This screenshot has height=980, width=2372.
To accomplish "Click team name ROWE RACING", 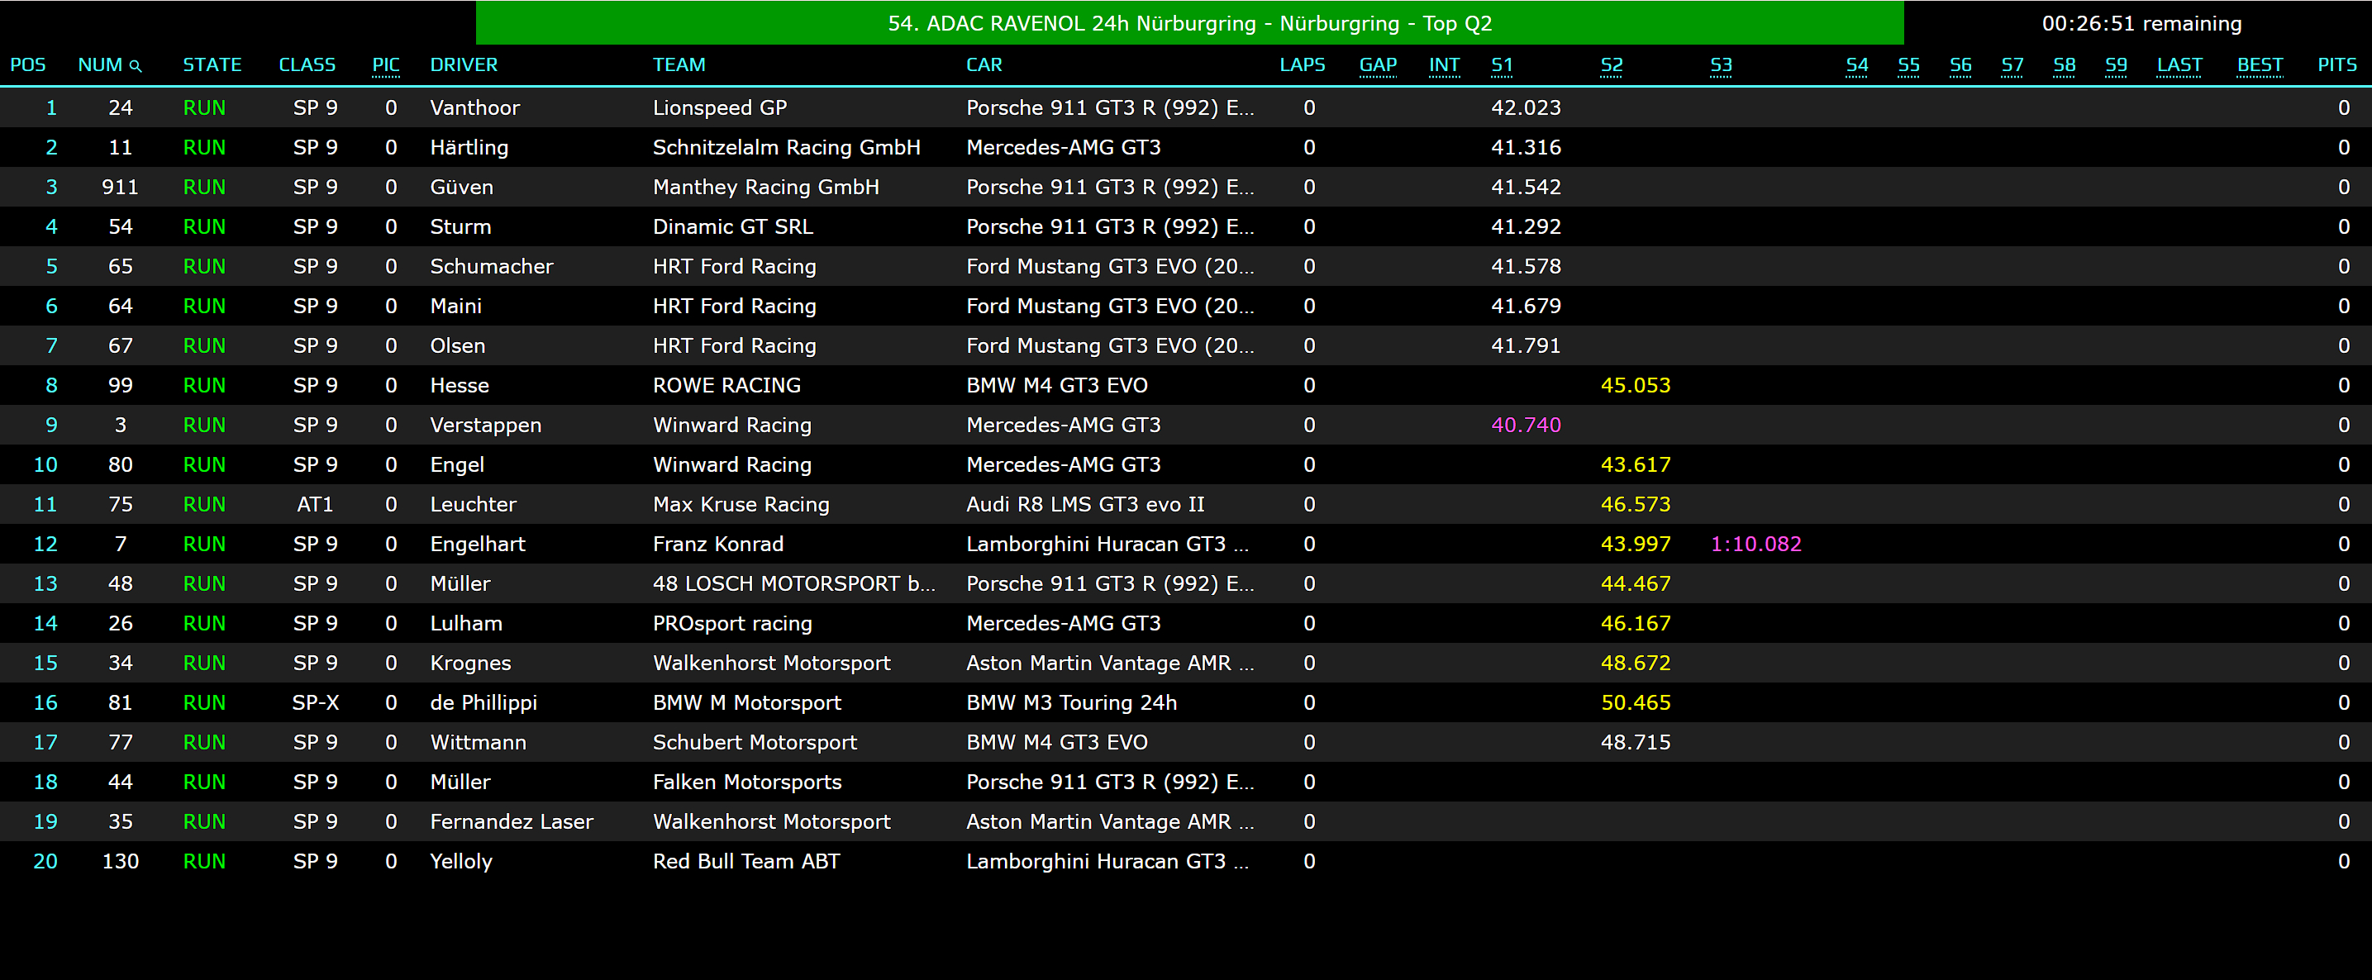I will pyautogui.click(x=726, y=384).
